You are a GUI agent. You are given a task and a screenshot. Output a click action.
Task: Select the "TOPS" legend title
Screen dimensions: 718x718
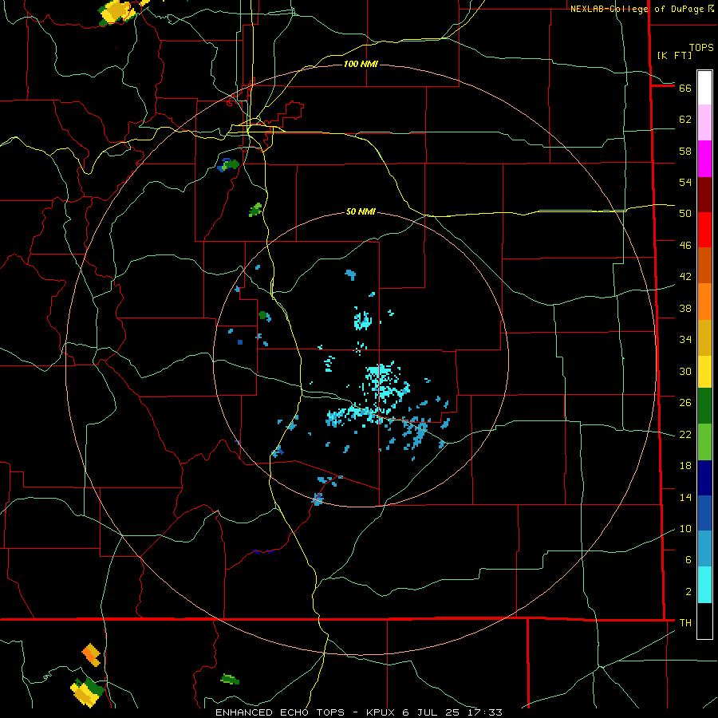pyautogui.click(x=701, y=48)
